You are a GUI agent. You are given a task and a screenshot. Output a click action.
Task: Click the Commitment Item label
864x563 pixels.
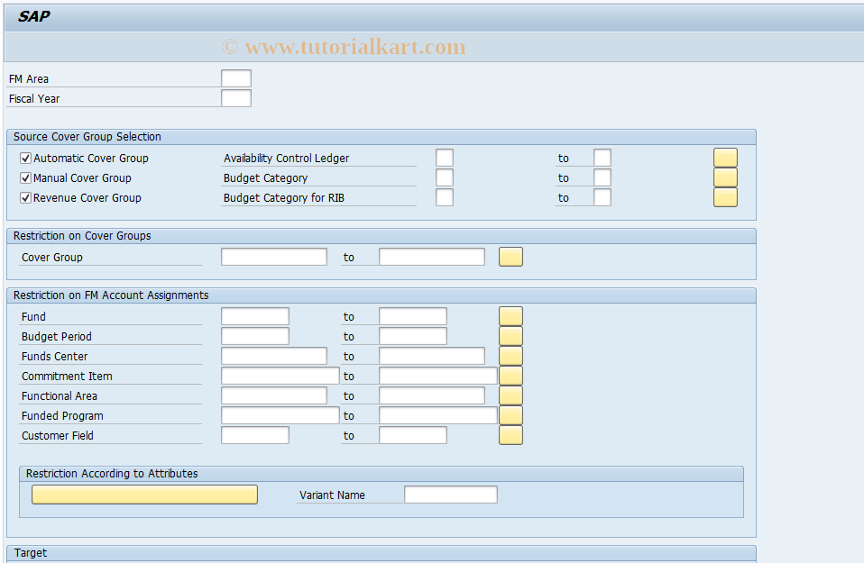[x=67, y=377]
